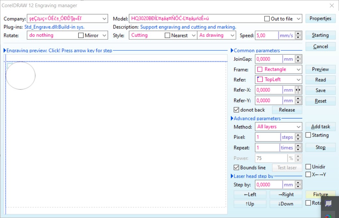Enable the X←→Y swap checkbox
The width and height of the screenshot is (339, 218).
point(308,174)
